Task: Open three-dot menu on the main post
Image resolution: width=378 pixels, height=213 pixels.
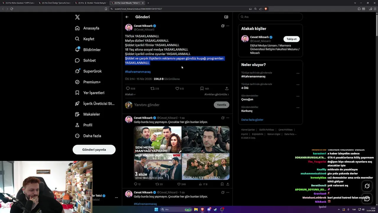Action: 228,26
